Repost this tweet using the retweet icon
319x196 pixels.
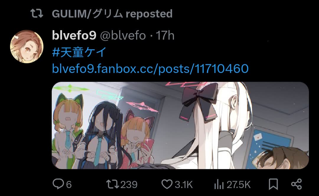click(x=113, y=184)
